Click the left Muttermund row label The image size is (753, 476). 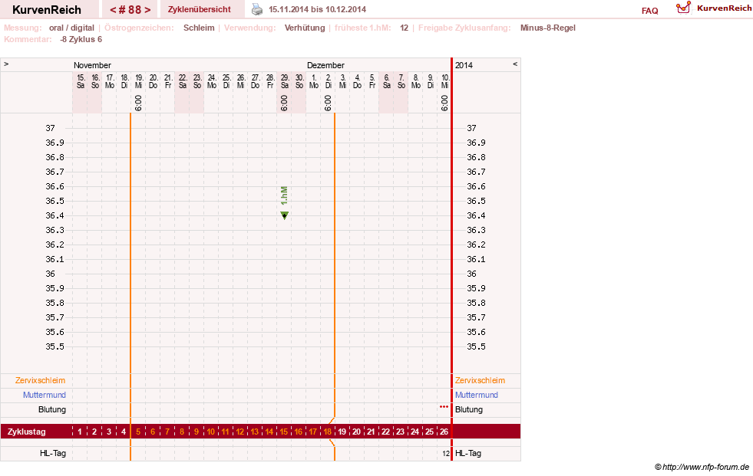[45, 395]
